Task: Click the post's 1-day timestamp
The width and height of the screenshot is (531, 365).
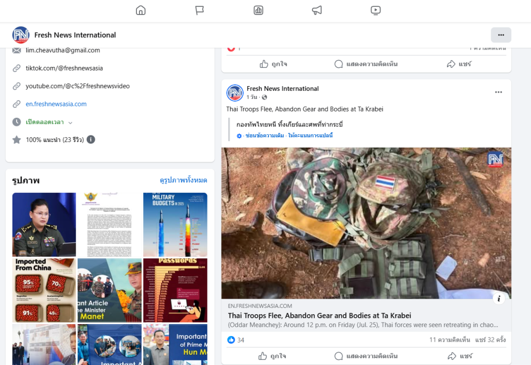Action: [x=251, y=97]
